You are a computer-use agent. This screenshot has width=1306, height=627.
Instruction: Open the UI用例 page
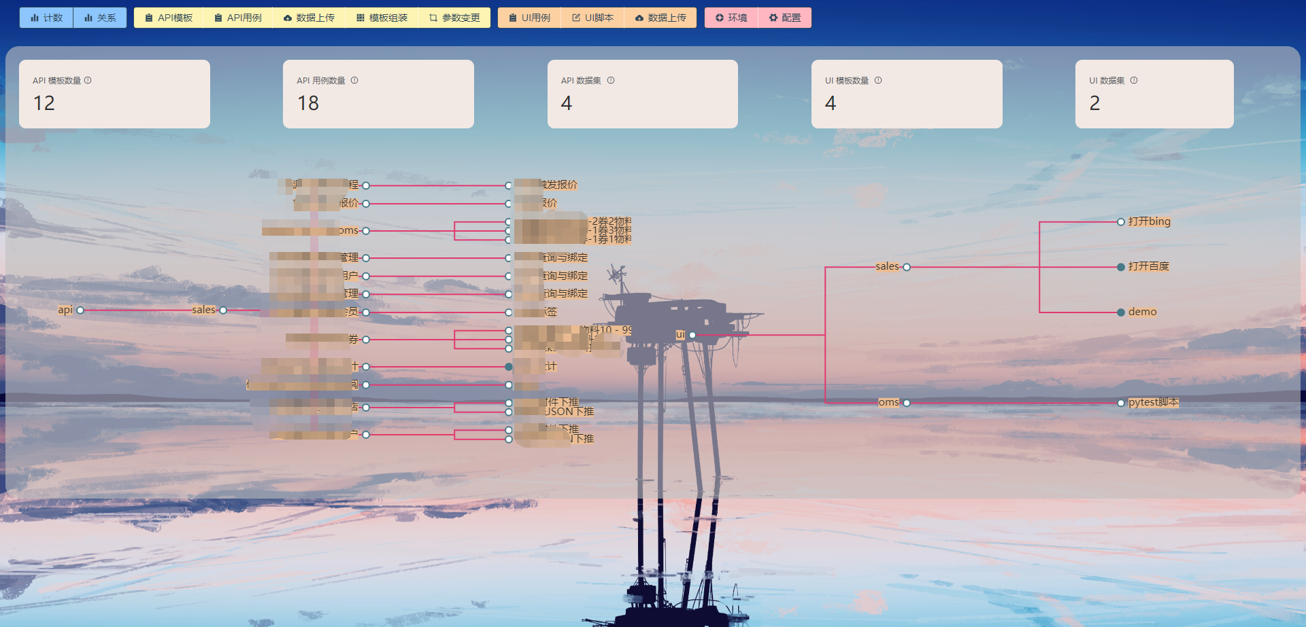click(x=529, y=18)
